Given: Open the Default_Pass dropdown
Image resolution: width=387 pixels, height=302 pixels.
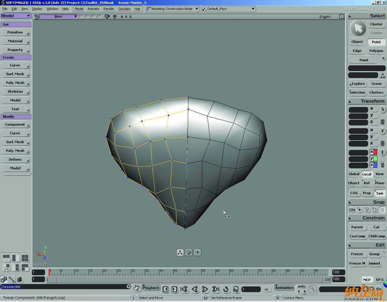Looking at the screenshot, I should pos(253,9).
